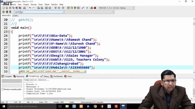Click the Goto Line toolbar icon

click(50, 8)
